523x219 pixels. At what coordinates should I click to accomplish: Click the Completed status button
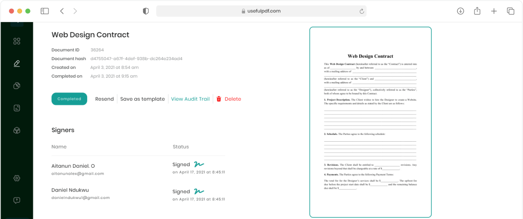coord(70,99)
